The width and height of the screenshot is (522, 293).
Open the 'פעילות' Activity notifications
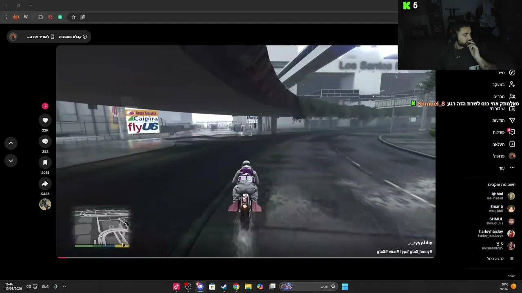coord(504,132)
